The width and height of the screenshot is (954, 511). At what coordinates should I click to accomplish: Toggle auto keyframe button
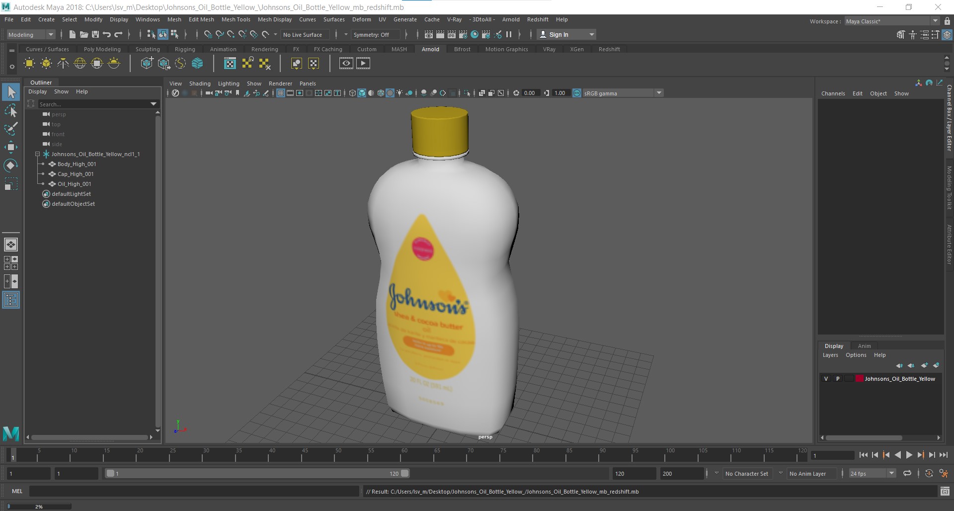point(929,473)
